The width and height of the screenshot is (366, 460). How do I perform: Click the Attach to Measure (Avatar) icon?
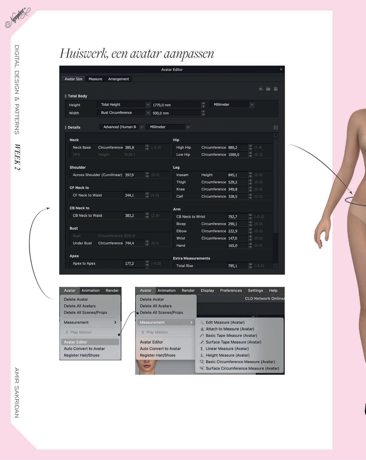pyautogui.click(x=202, y=329)
